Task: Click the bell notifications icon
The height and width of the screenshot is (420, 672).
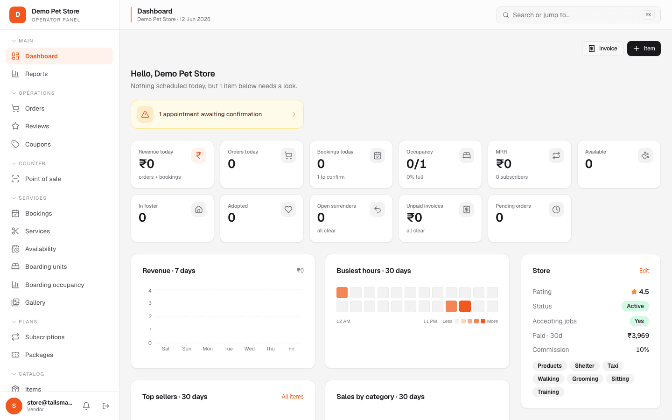Action: tap(86, 406)
